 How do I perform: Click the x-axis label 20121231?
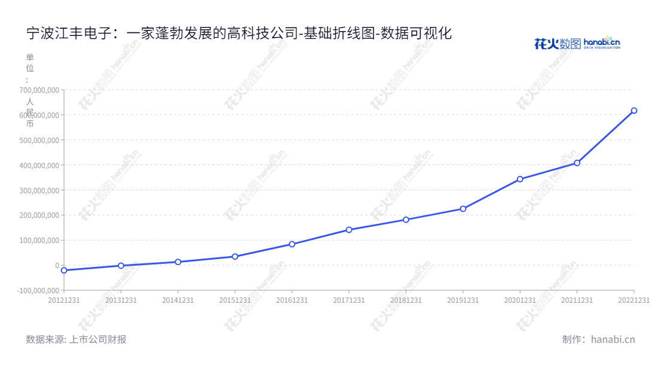pyautogui.click(x=64, y=300)
